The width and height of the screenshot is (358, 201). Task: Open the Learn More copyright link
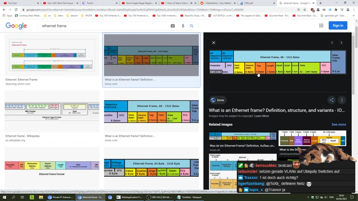click(x=262, y=116)
